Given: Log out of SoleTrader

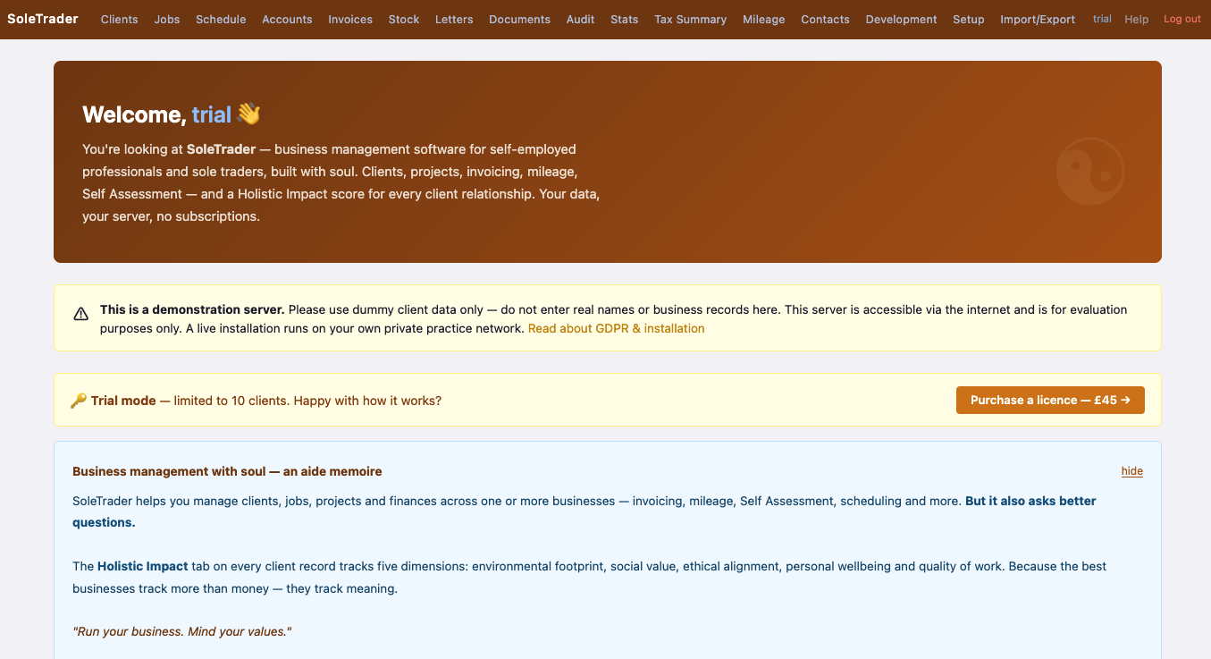Looking at the screenshot, I should [1182, 19].
